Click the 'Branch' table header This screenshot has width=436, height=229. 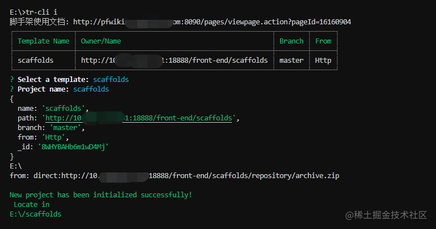point(291,41)
